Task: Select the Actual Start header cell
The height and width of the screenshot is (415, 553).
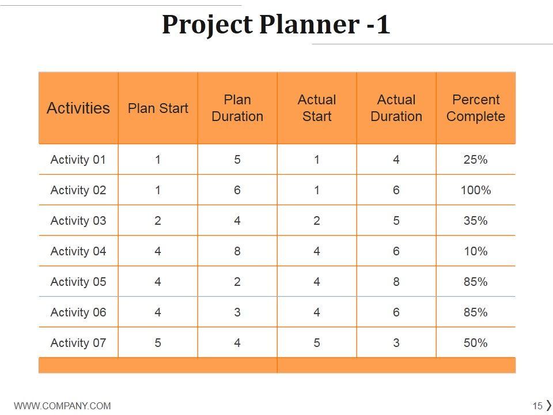Action: 317,108
